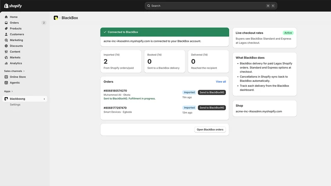Click shop domain under Shop card

click(x=259, y=111)
